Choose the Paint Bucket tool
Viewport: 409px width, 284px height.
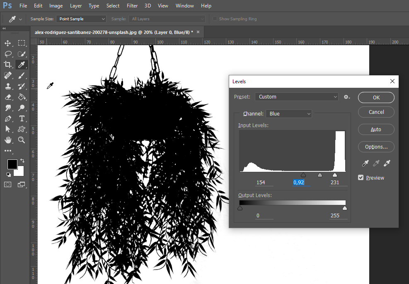22,97
